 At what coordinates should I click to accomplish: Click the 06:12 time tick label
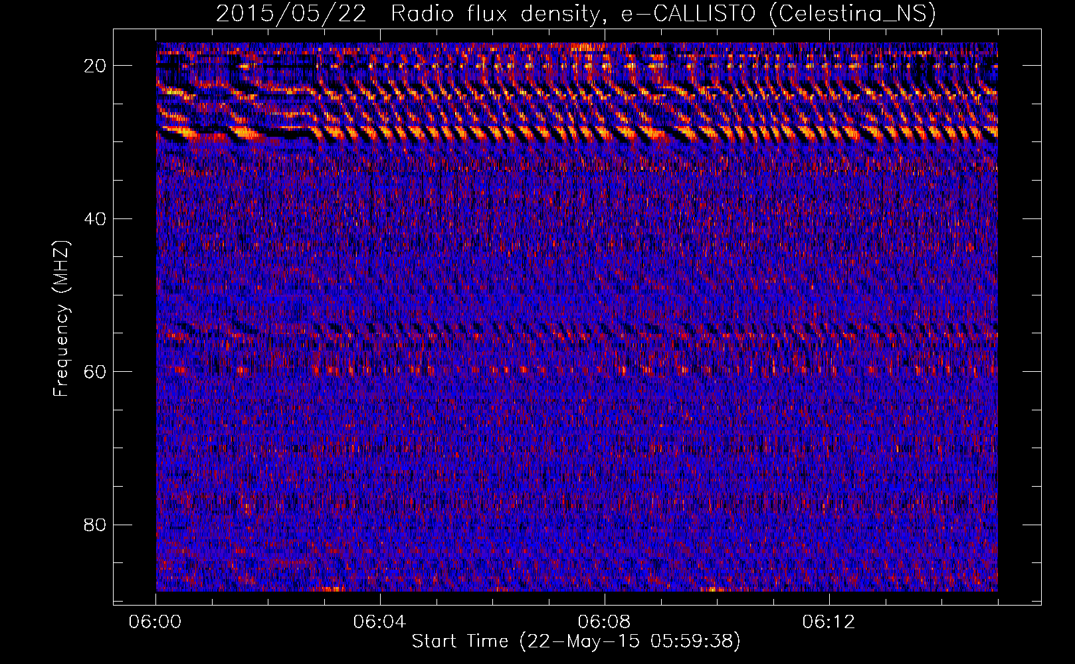click(x=829, y=622)
